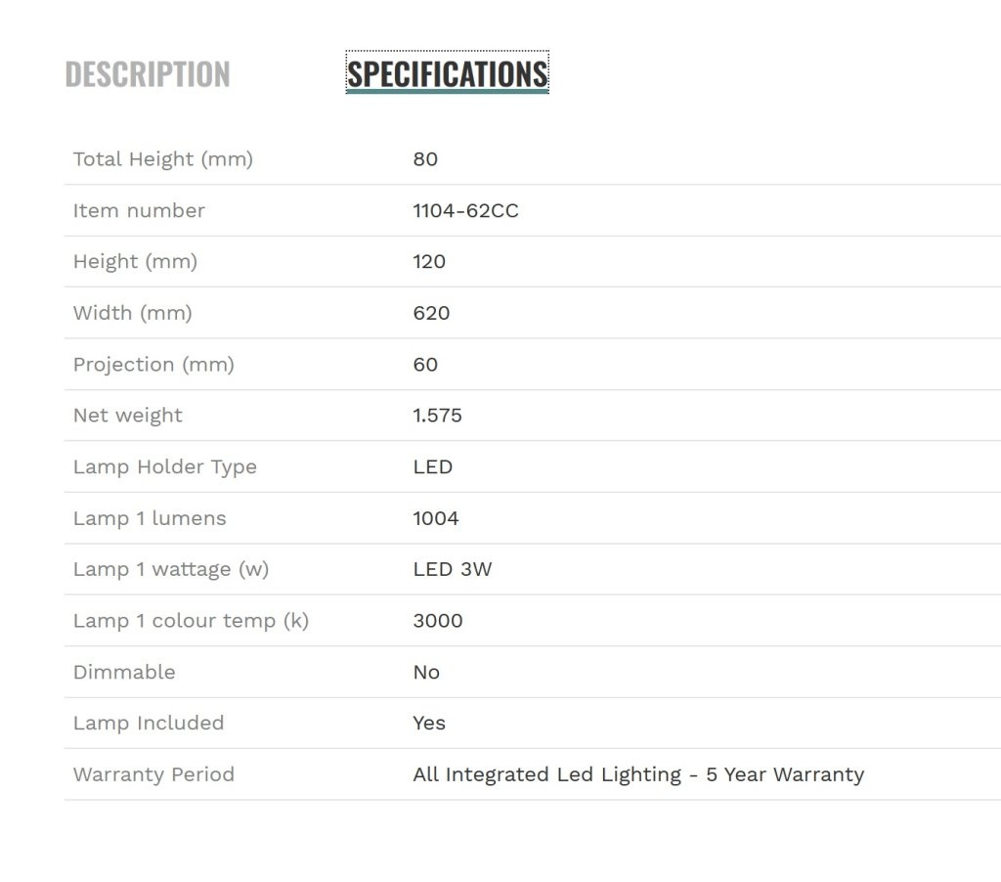Click the Width (mm) label
This screenshot has width=1001, height=882.
132,313
